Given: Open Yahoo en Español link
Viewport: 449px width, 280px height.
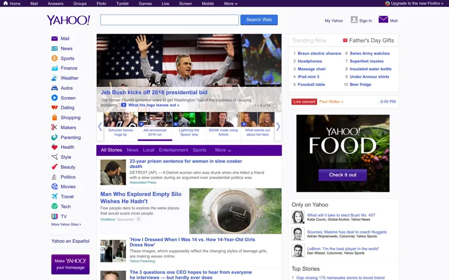Looking at the screenshot, I should click(x=71, y=241).
